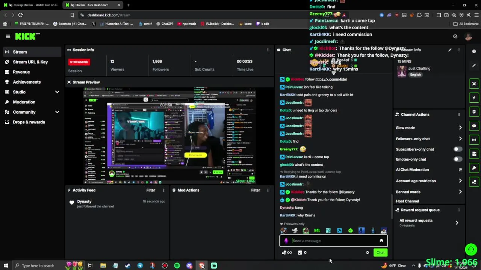Click the green Chat send button
The height and width of the screenshot is (270, 481).
(380, 253)
